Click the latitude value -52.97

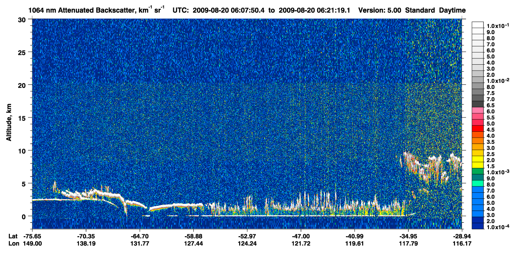tap(247, 236)
